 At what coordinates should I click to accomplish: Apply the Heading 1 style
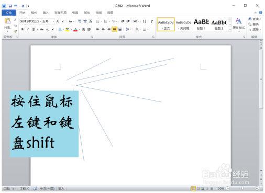point(201,25)
